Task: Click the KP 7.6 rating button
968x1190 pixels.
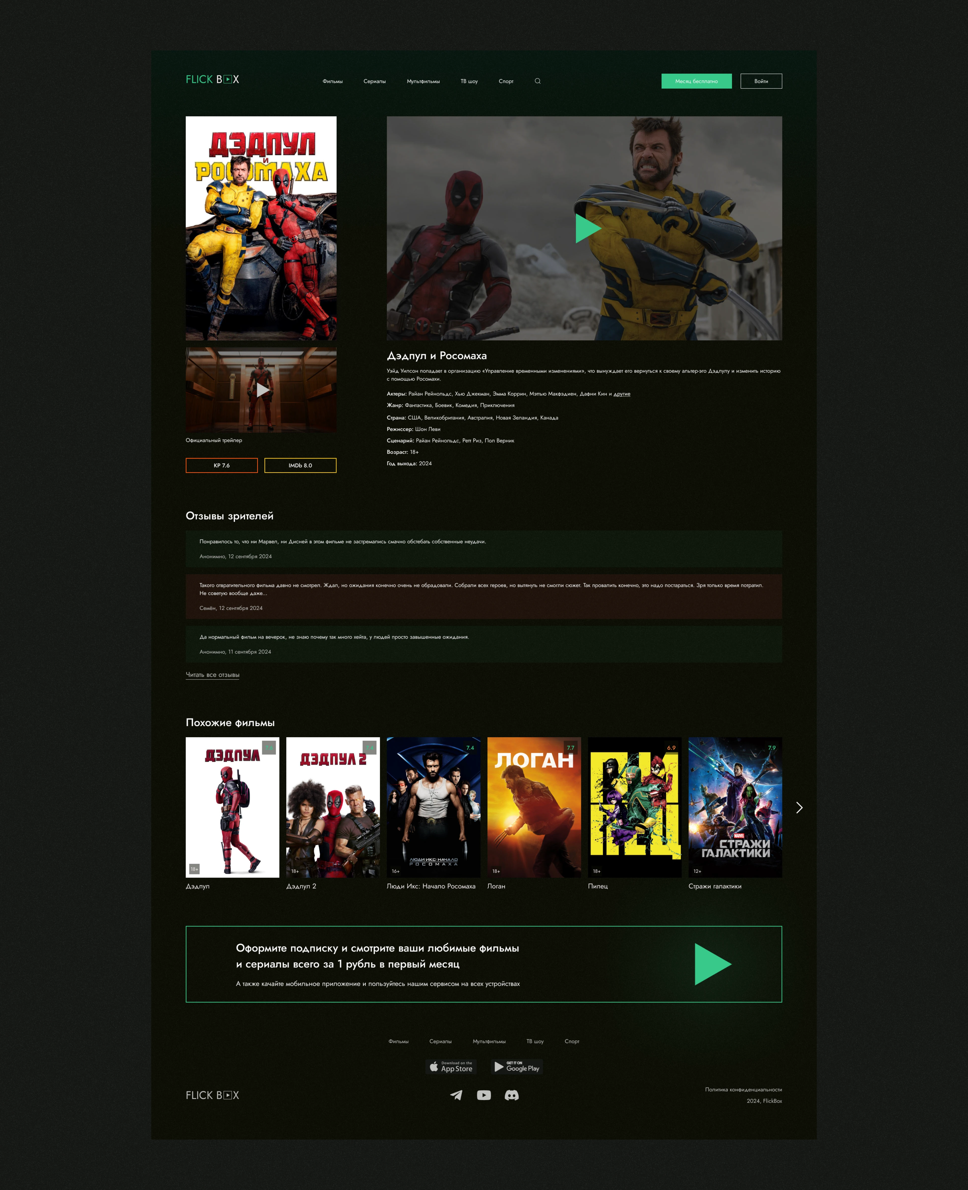Action: pyautogui.click(x=222, y=465)
